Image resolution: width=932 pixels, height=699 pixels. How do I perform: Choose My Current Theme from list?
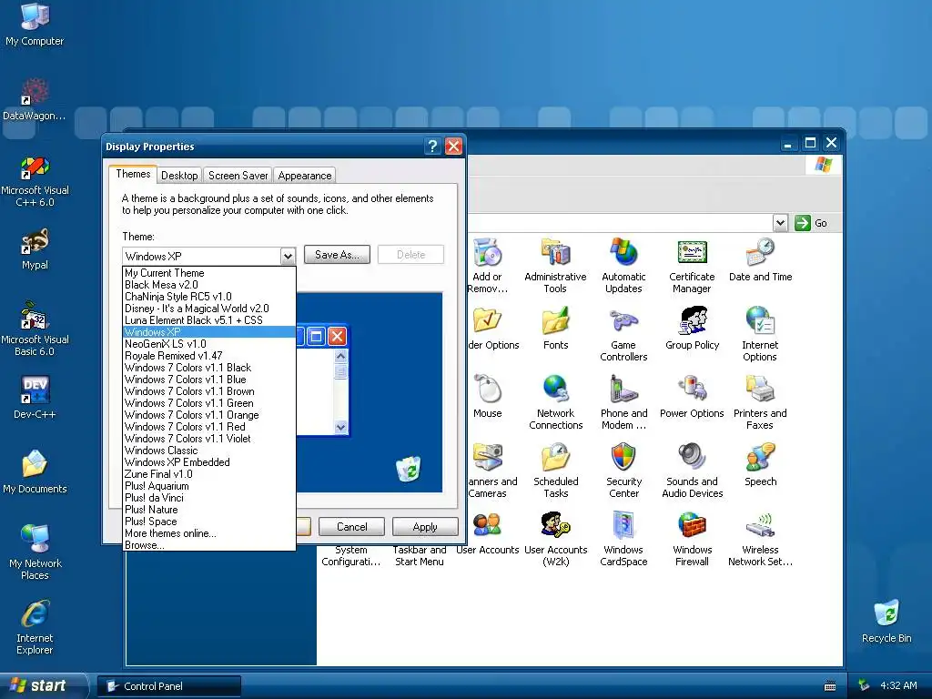(208, 273)
